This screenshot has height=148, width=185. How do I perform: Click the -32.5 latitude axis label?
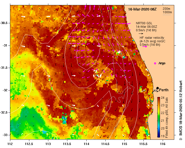pos(4,112)
